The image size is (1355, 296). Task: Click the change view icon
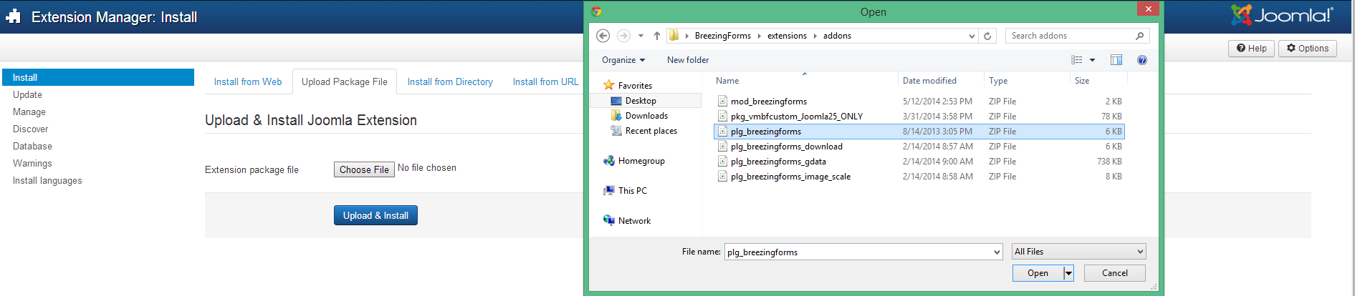tap(1076, 60)
